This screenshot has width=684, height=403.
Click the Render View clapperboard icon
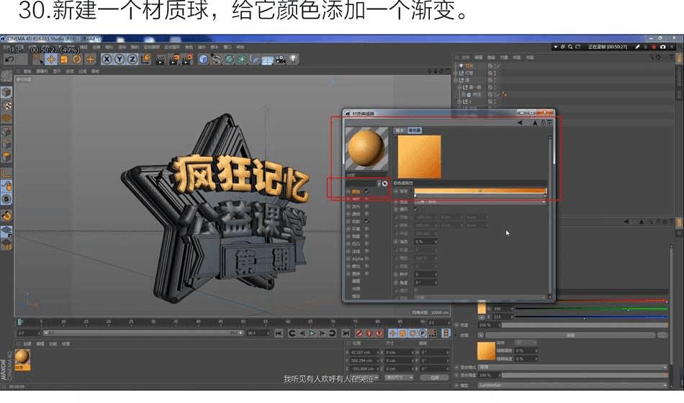pyautogui.click(x=161, y=59)
